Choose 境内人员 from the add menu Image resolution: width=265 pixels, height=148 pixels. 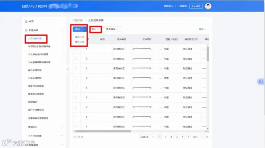(79, 37)
